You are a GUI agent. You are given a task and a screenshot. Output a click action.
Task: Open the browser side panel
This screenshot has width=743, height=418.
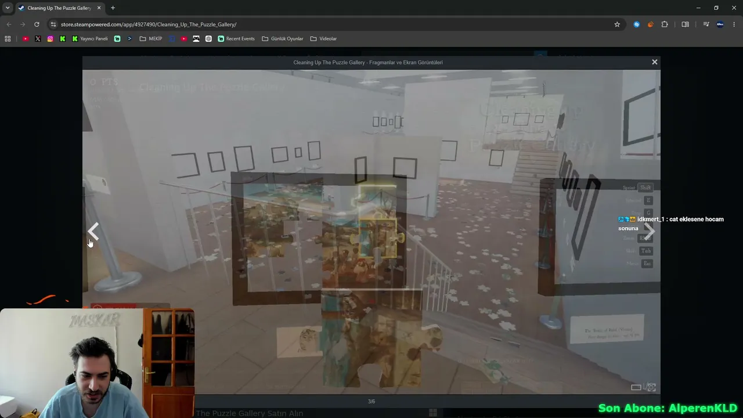click(686, 24)
